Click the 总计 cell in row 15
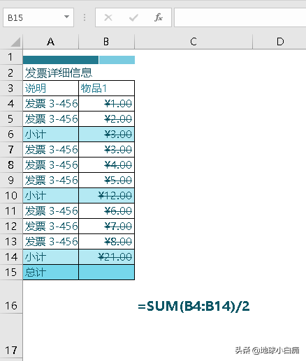The height and width of the screenshot is (361, 306). point(51,272)
